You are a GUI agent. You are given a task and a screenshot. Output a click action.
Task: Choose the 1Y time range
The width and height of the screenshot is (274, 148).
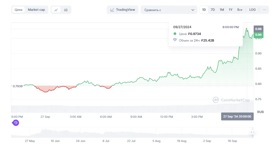pyautogui.click(x=230, y=10)
